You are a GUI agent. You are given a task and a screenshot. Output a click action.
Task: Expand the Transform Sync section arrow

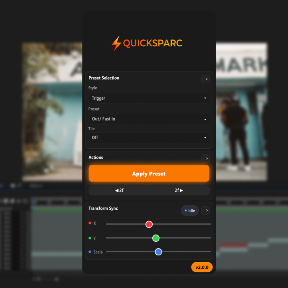point(205,211)
